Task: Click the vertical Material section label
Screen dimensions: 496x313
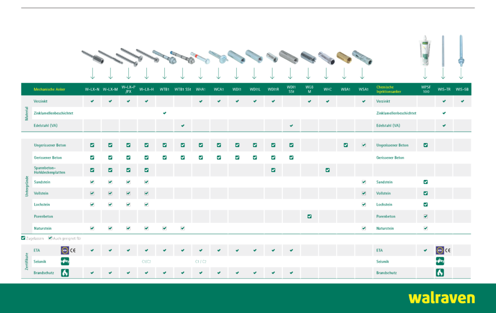Action: click(27, 113)
